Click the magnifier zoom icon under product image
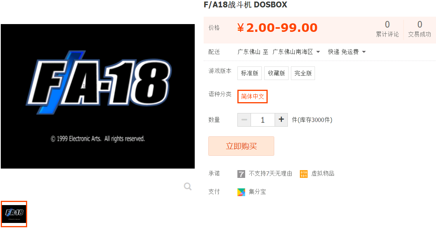This screenshot has height=228, width=436. point(188,186)
